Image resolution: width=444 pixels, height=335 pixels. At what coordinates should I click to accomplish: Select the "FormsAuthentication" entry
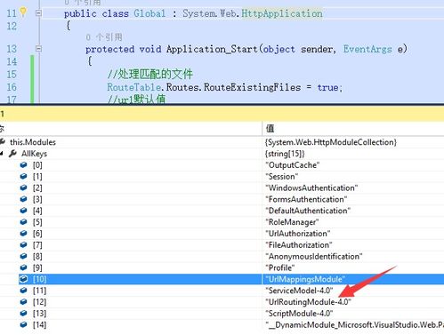click(306, 199)
